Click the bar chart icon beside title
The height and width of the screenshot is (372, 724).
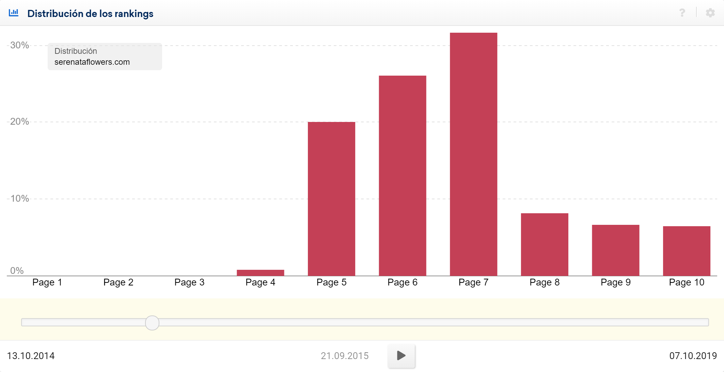click(x=14, y=13)
